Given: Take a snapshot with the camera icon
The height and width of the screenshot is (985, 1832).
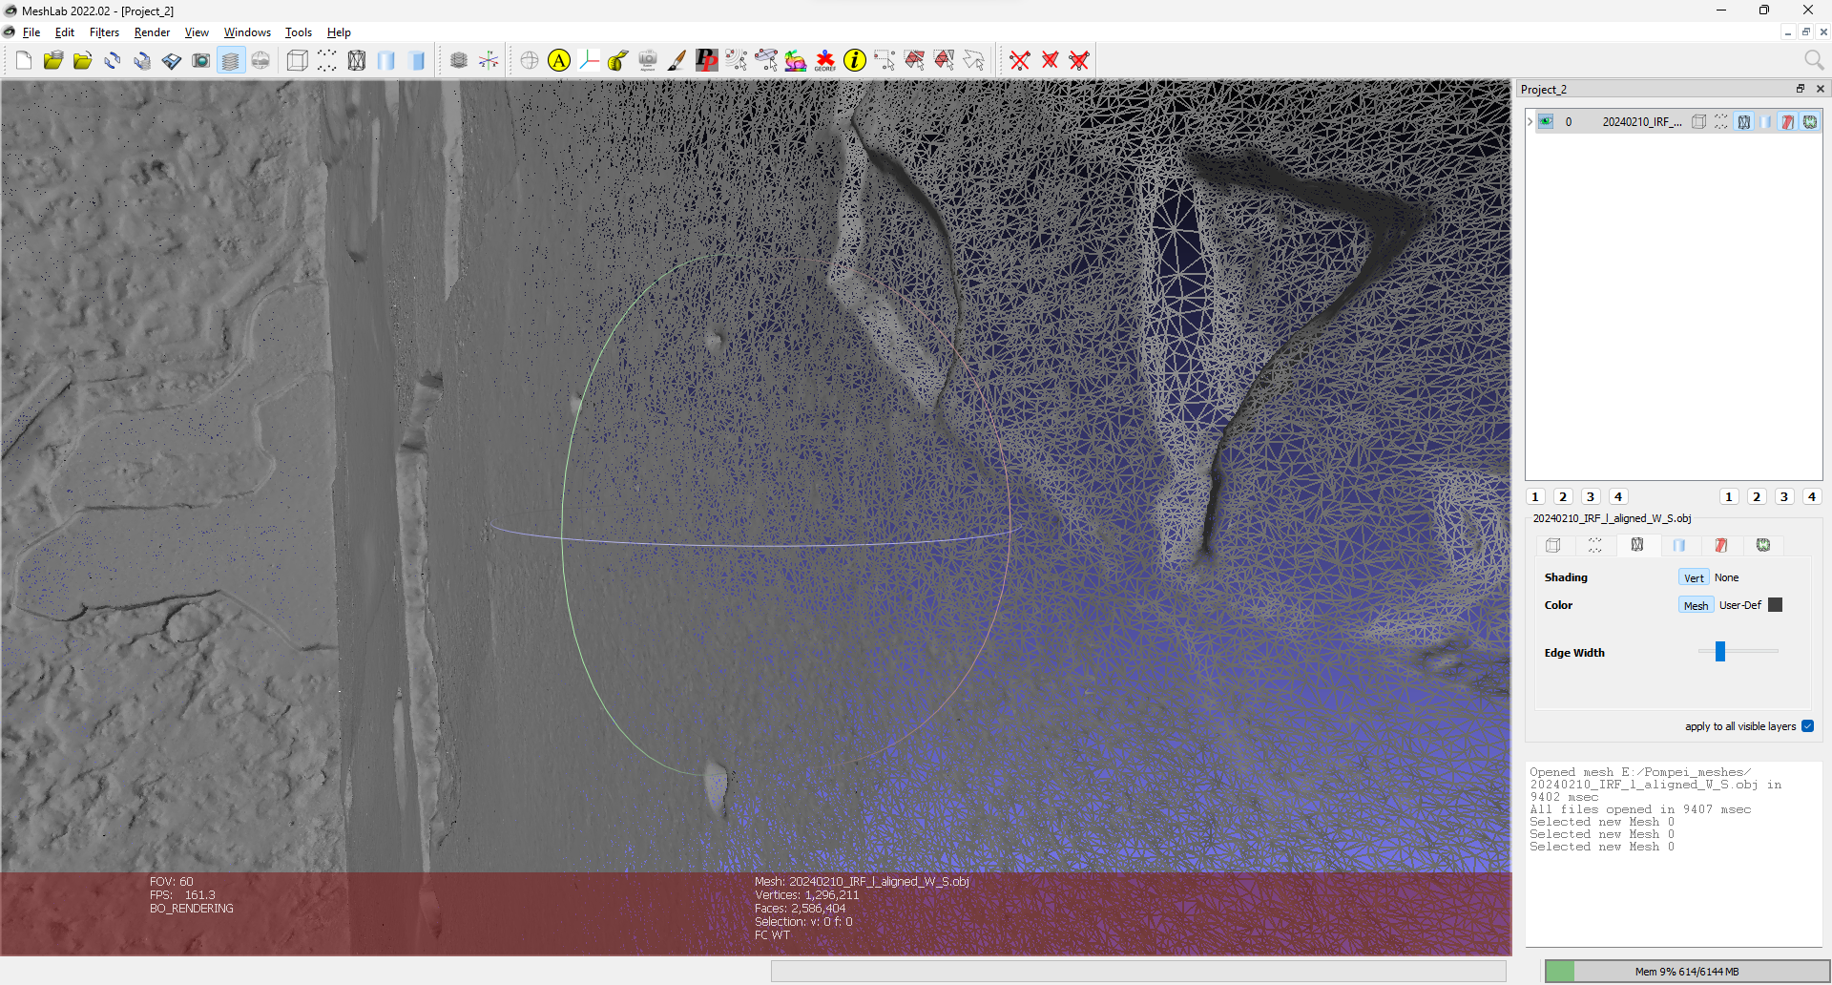Looking at the screenshot, I should tap(201, 61).
